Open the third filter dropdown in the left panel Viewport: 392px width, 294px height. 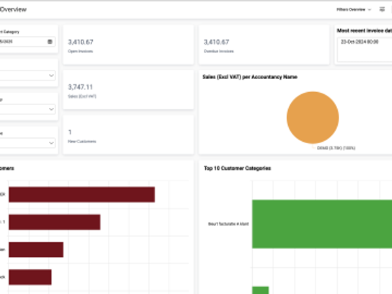tap(27, 142)
